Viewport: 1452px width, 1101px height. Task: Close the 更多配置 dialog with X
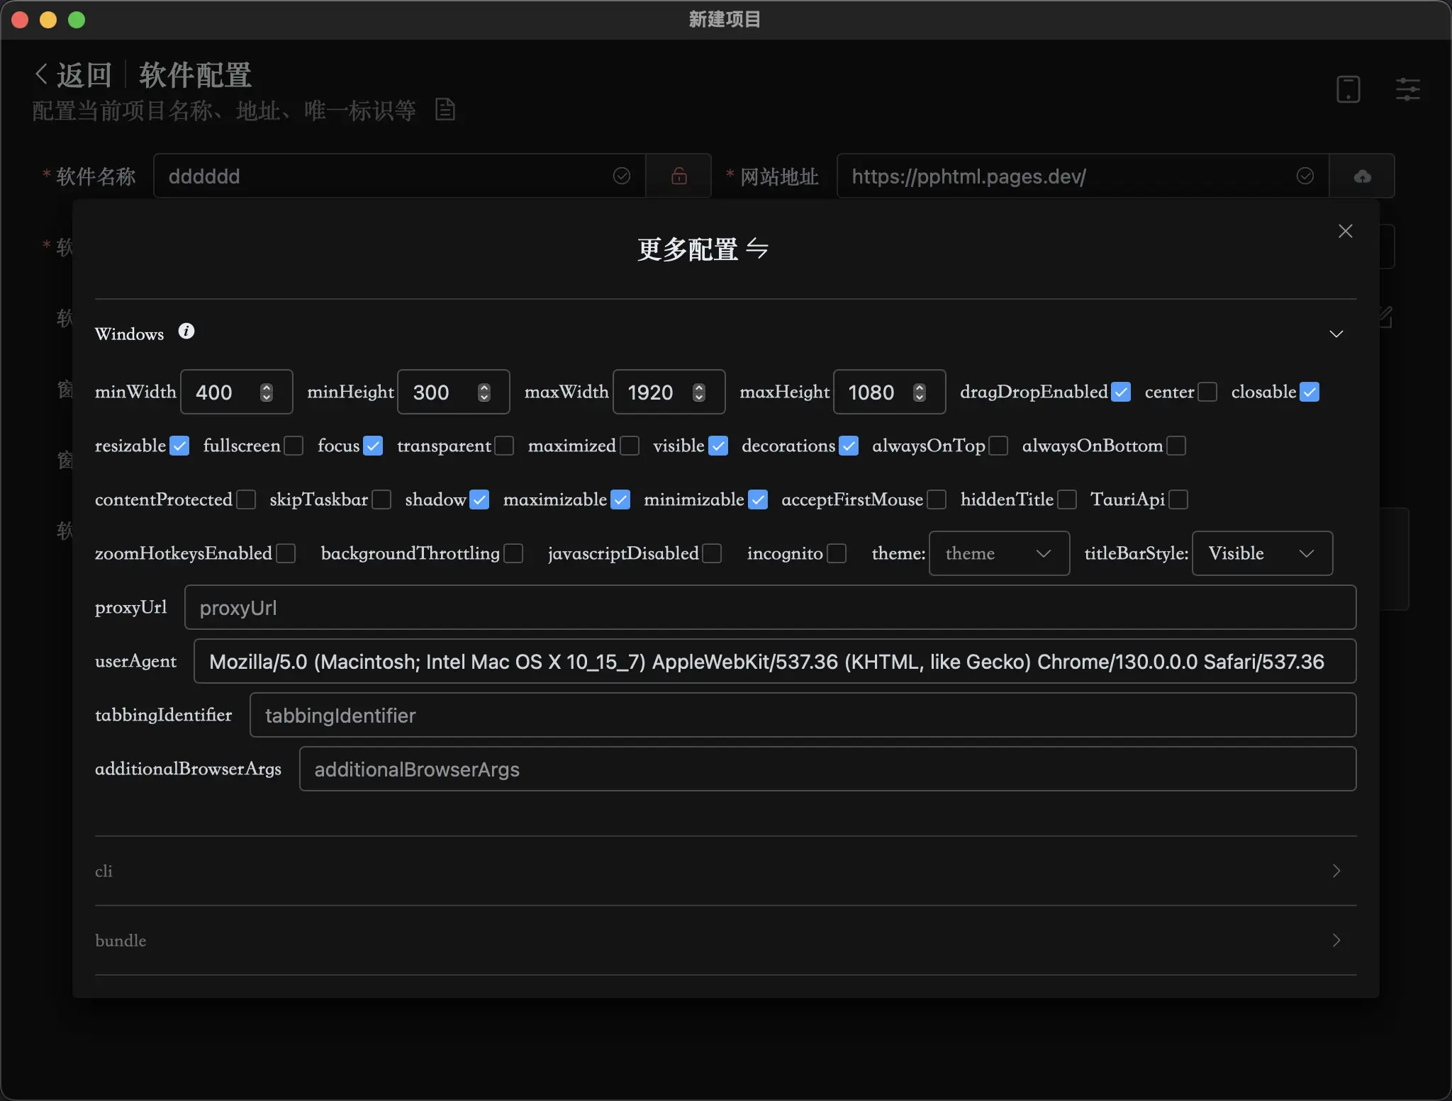[1345, 232]
